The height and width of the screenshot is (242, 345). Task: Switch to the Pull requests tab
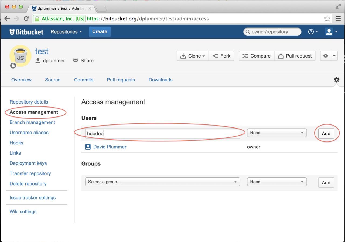coord(121,80)
